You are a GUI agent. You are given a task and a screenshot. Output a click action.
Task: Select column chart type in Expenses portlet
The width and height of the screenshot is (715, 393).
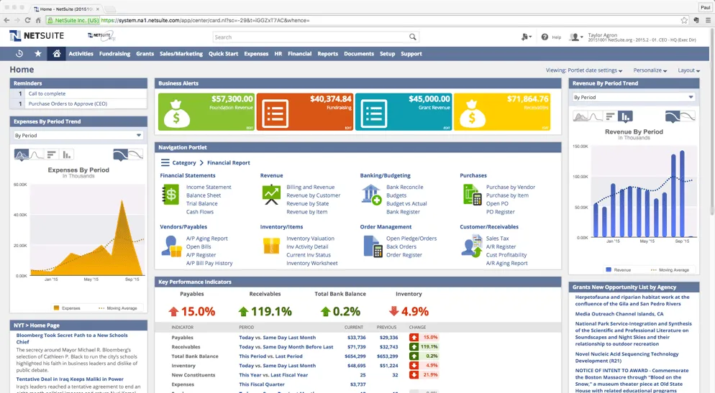coord(67,155)
